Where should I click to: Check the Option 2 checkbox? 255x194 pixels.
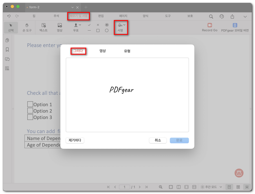(30, 110)
